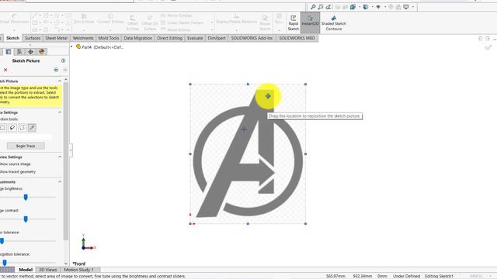Toggle the Instant2D button
497x279 pixels.
tap(310, 22)
